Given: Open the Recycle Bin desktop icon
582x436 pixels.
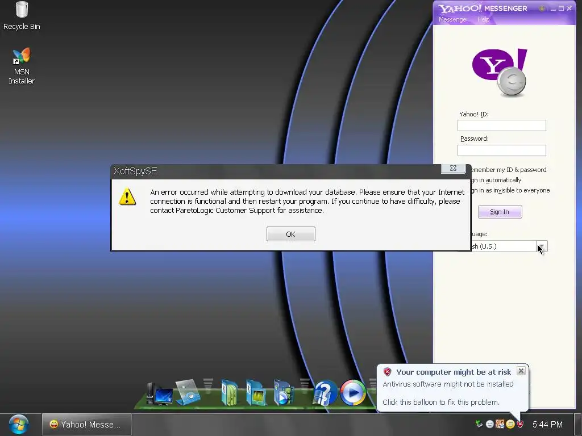Looking at the screenshot, I should click(22, 15).
